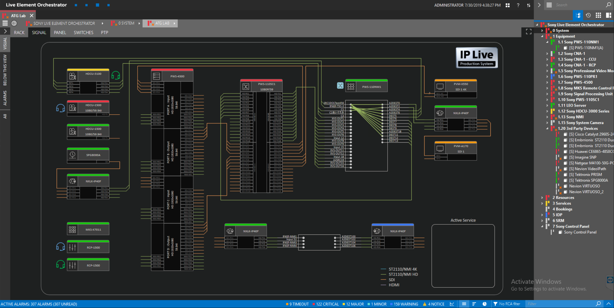Click the MKS-X7011 keypad icon
Image resolution: width=614 pixels, height=308 pixels.
coord(72,229)
